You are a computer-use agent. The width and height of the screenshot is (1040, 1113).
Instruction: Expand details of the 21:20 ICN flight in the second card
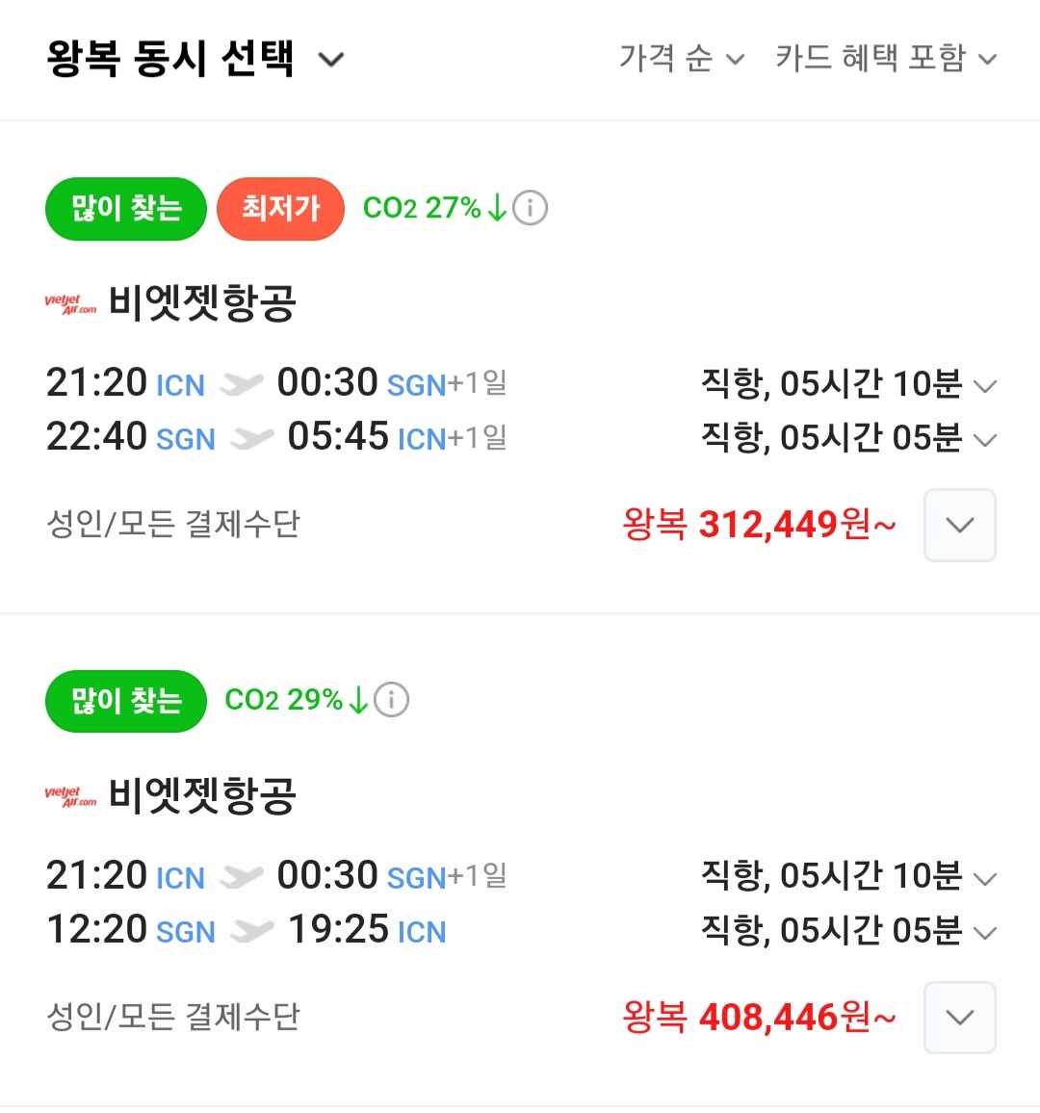tap(984, 878)
